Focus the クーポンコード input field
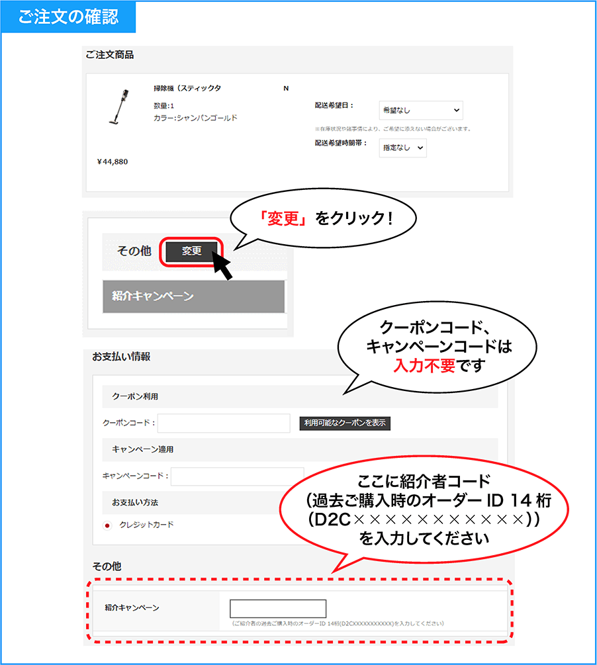The image size is (597, 665). click(224, 423)
